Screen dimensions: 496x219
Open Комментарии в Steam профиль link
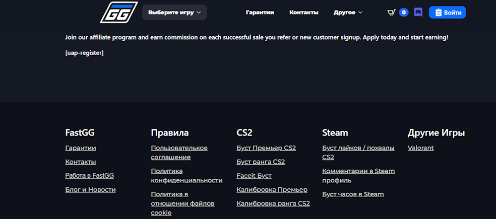click(x=358, y=175)
